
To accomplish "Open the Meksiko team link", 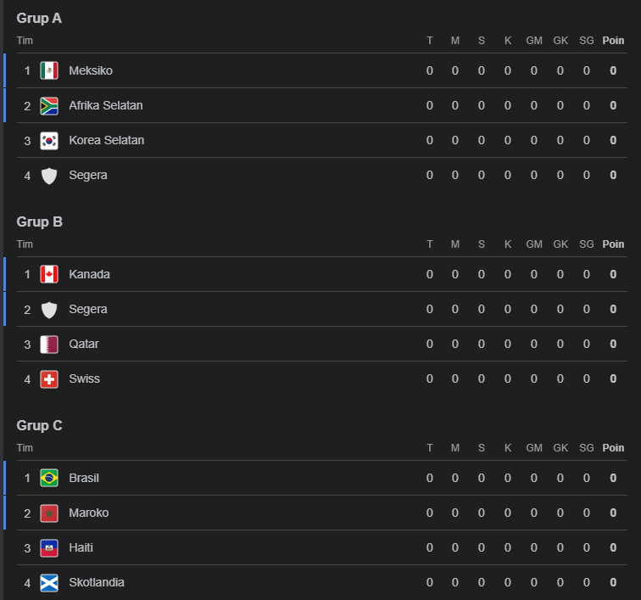I will [91, 70].
